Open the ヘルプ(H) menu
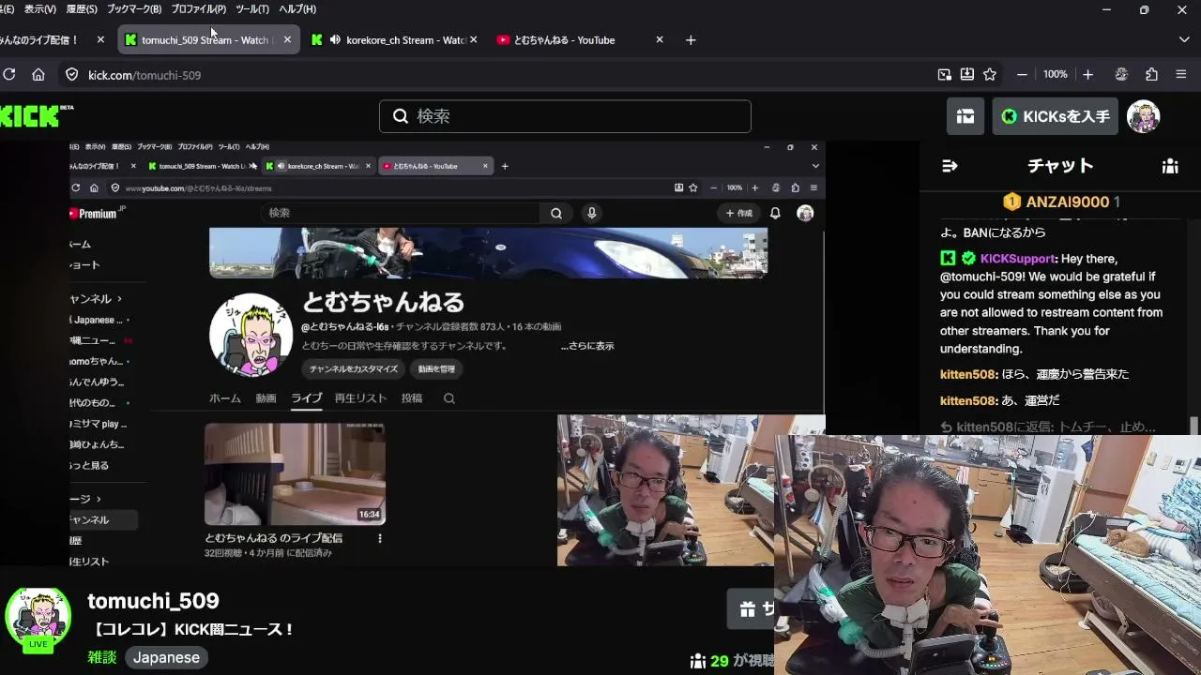The image size is (1201, 675). (297, 8)
